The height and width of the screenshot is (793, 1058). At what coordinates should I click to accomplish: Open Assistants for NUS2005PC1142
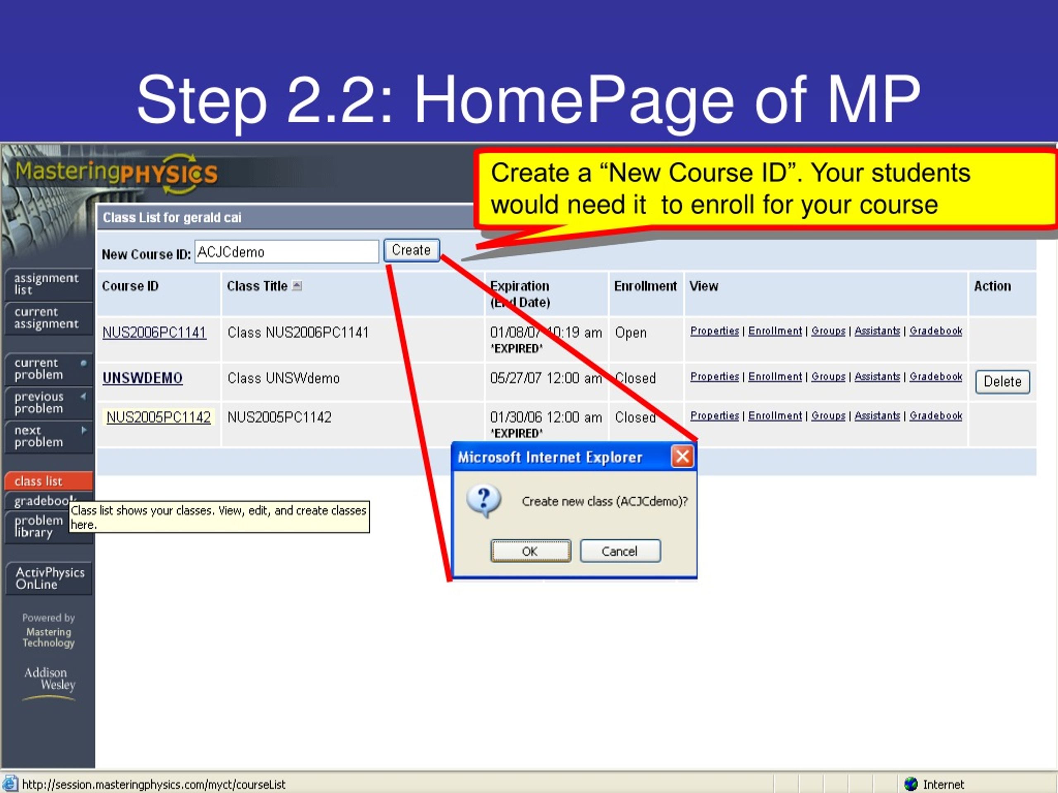(877, 416)
